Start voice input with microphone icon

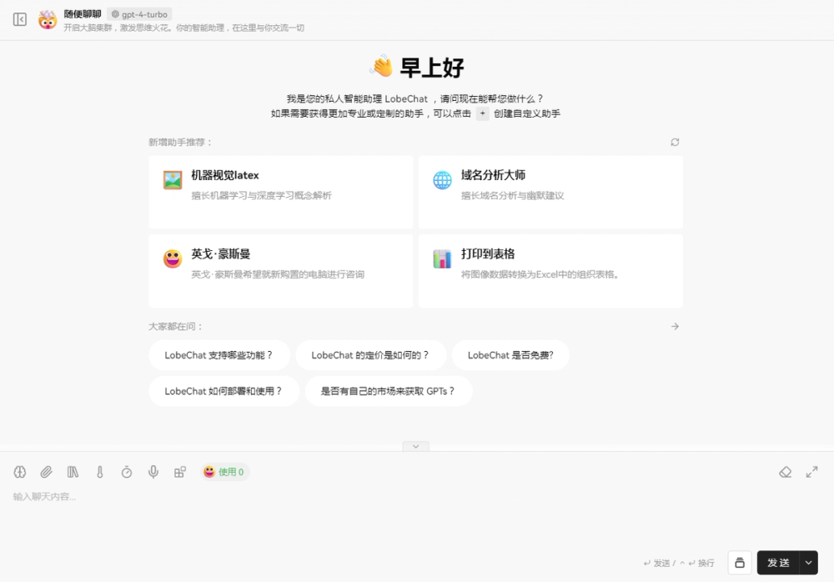pos(153,472)
